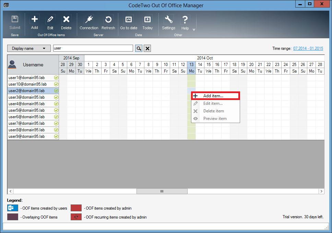Delete the selected Out Of Office item
Image resolution: width=332 pixels, height=233 pixels.
click(66, 22)
